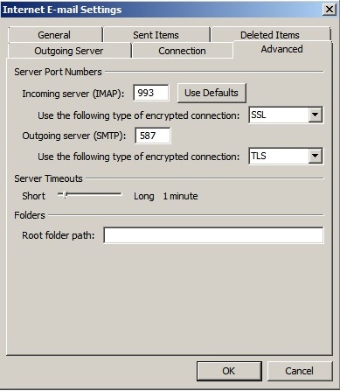Confirm settings with the OK button
Screen dimensions: 340x391
229,371
